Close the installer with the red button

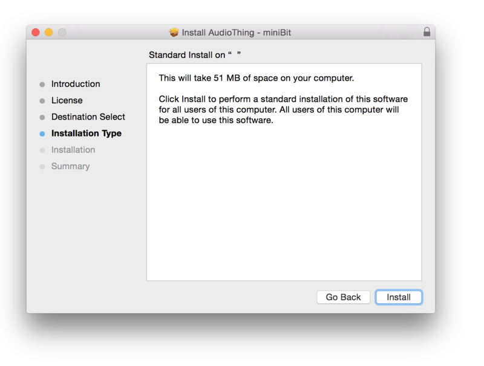pos(36,33)
